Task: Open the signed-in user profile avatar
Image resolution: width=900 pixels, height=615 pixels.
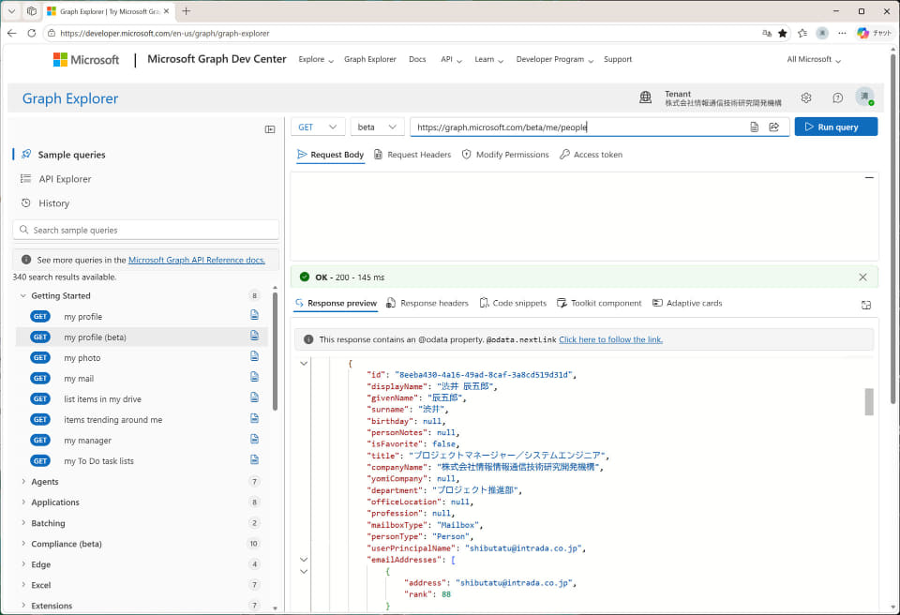Action: coord(864,97)
